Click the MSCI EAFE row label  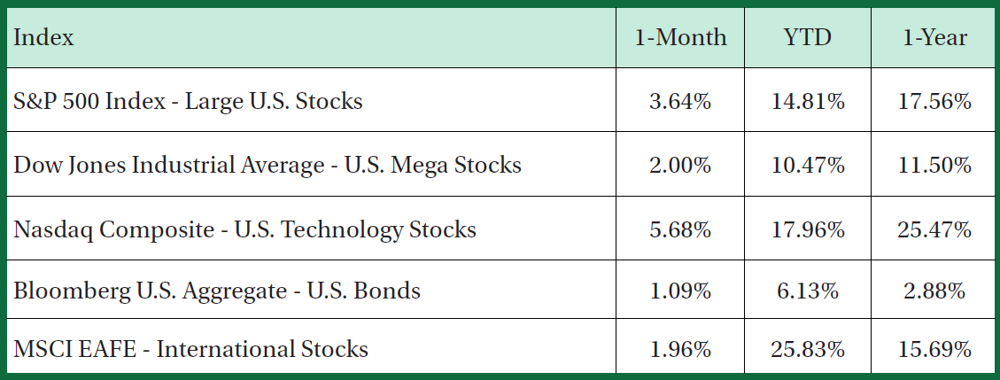[190, 349]
